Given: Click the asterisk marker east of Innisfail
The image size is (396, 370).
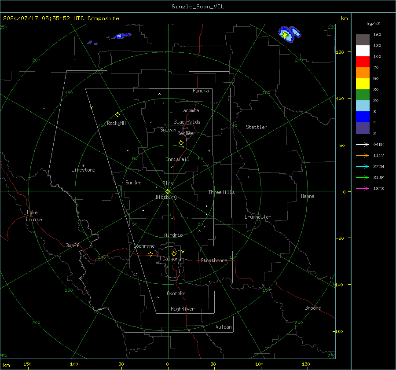Looking at the screenshot, I should [209, 151].
